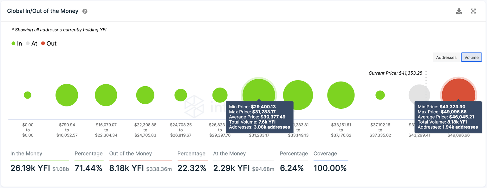Select the red Out legend dot
The image size is (487, 188).
tap(43, 43)
